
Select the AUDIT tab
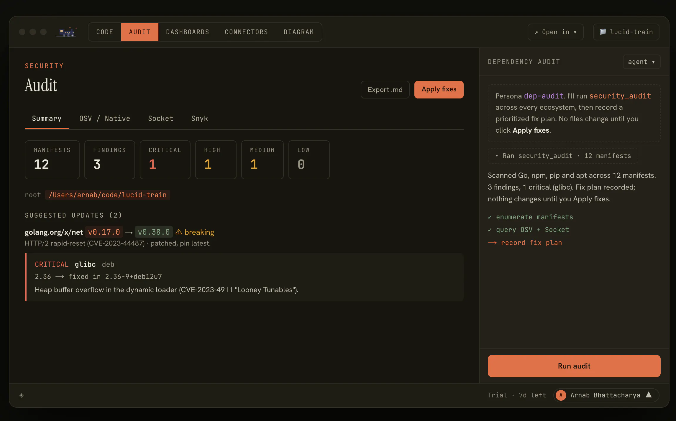(140, 32)
